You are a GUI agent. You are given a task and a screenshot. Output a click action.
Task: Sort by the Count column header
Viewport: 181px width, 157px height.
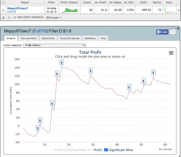[87, 2]
